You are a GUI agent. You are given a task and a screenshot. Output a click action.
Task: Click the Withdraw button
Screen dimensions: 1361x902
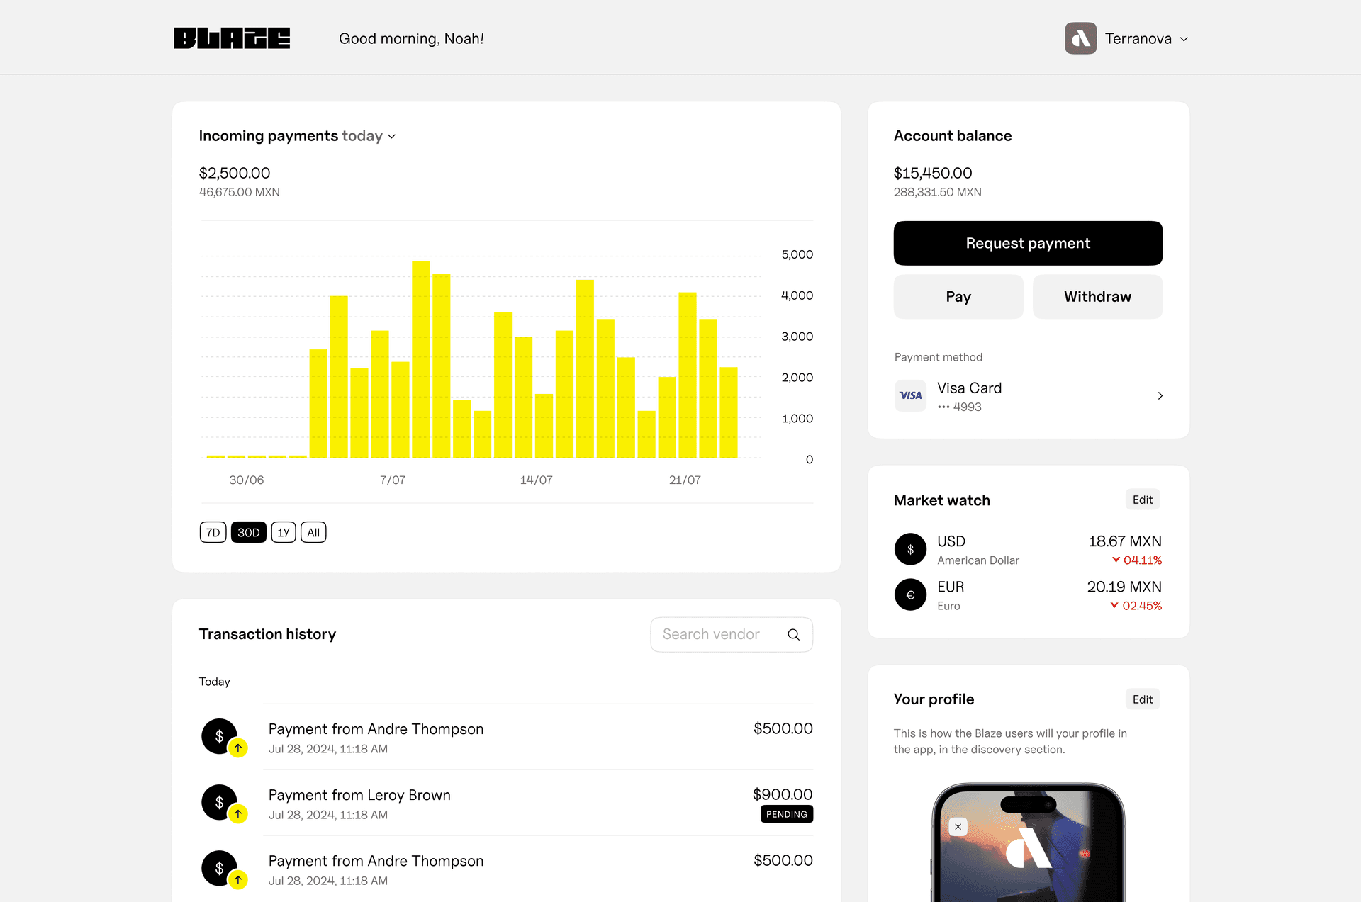(x=1097, y=296)
